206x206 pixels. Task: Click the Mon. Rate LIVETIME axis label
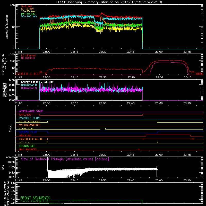(6, 193)
